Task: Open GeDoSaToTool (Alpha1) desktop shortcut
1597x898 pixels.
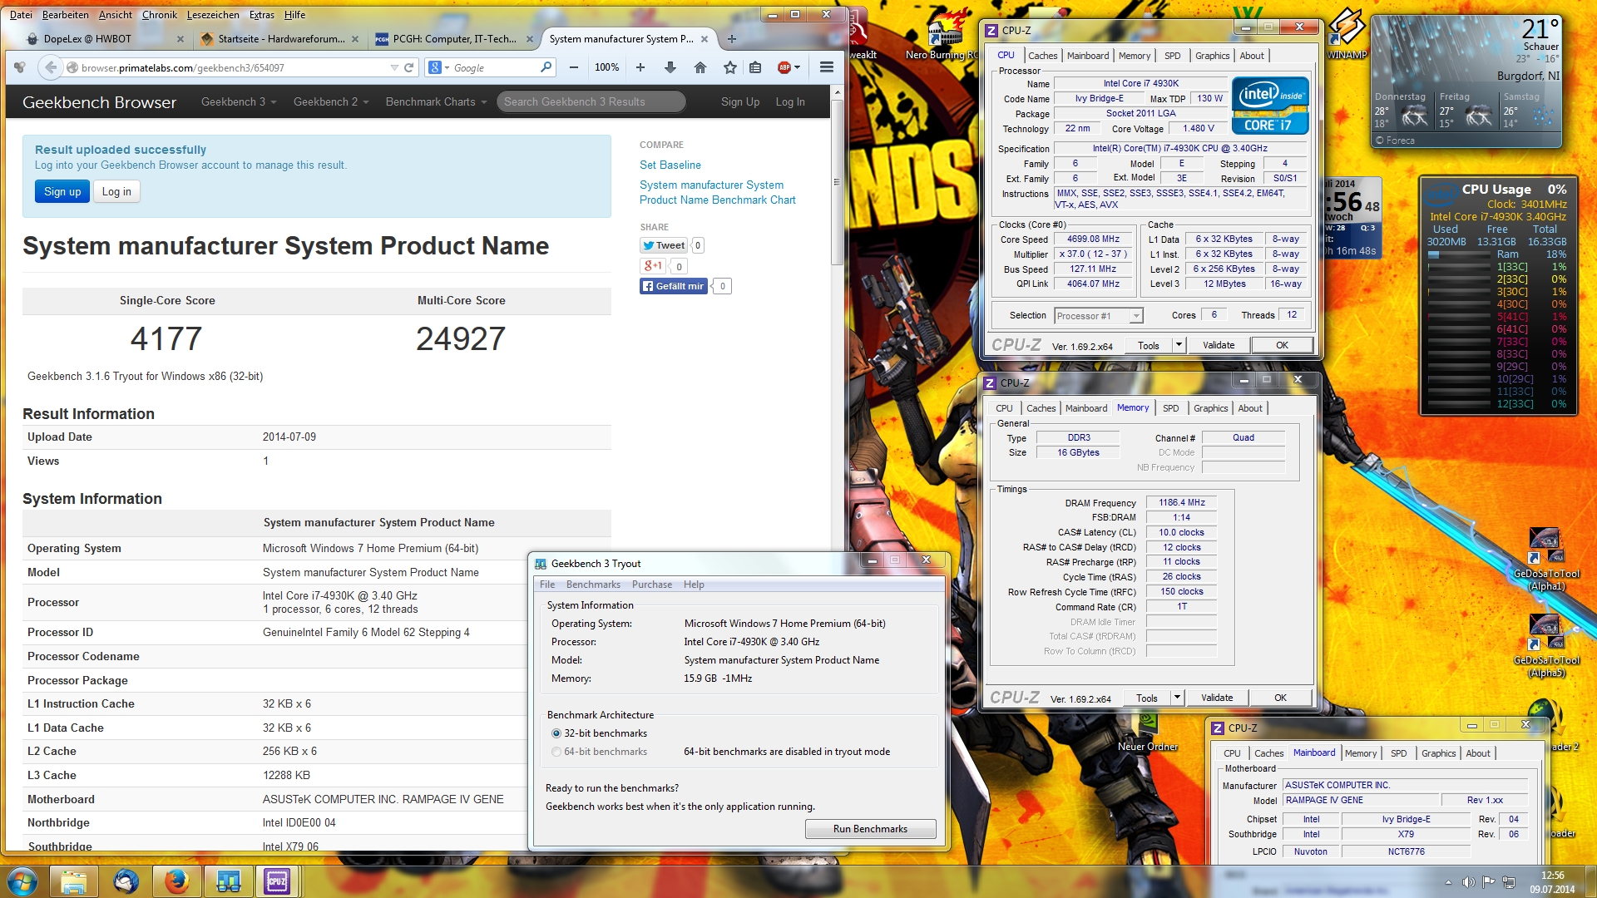Action: coord(1545,559)
